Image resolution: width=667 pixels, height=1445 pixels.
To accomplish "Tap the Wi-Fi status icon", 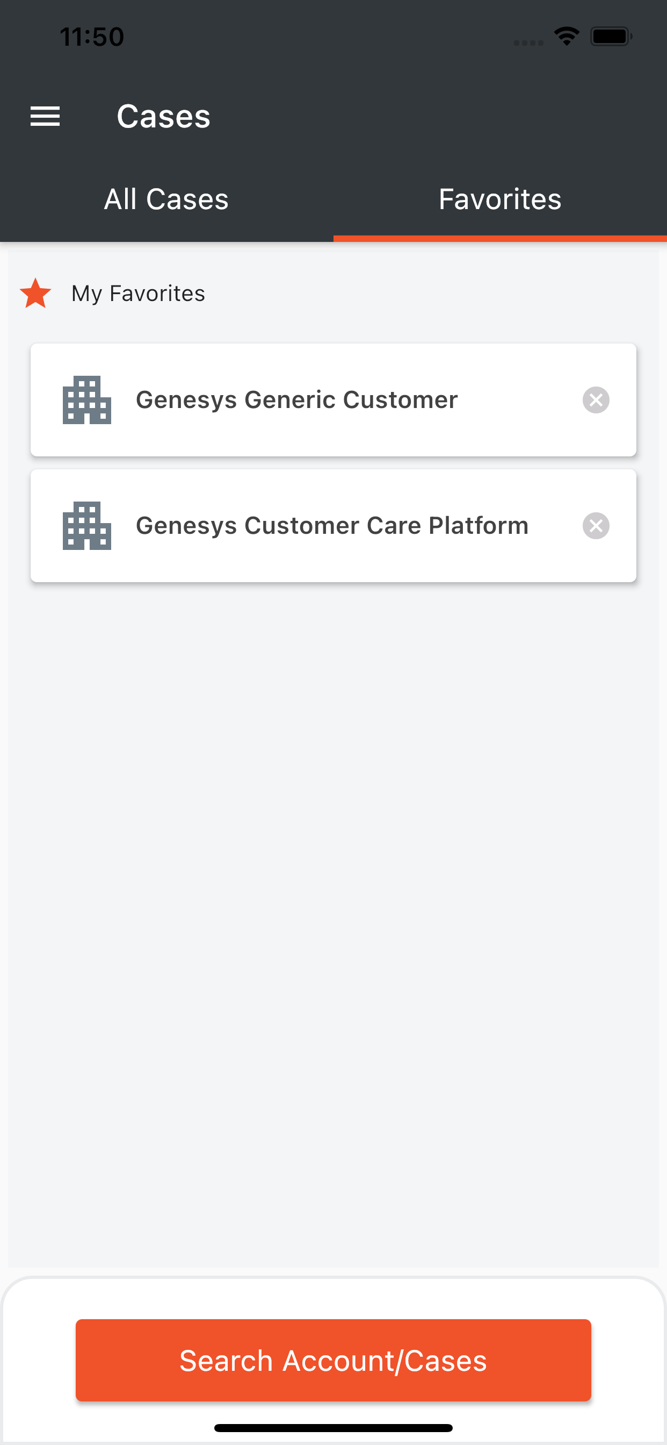I will click(566, 37).
